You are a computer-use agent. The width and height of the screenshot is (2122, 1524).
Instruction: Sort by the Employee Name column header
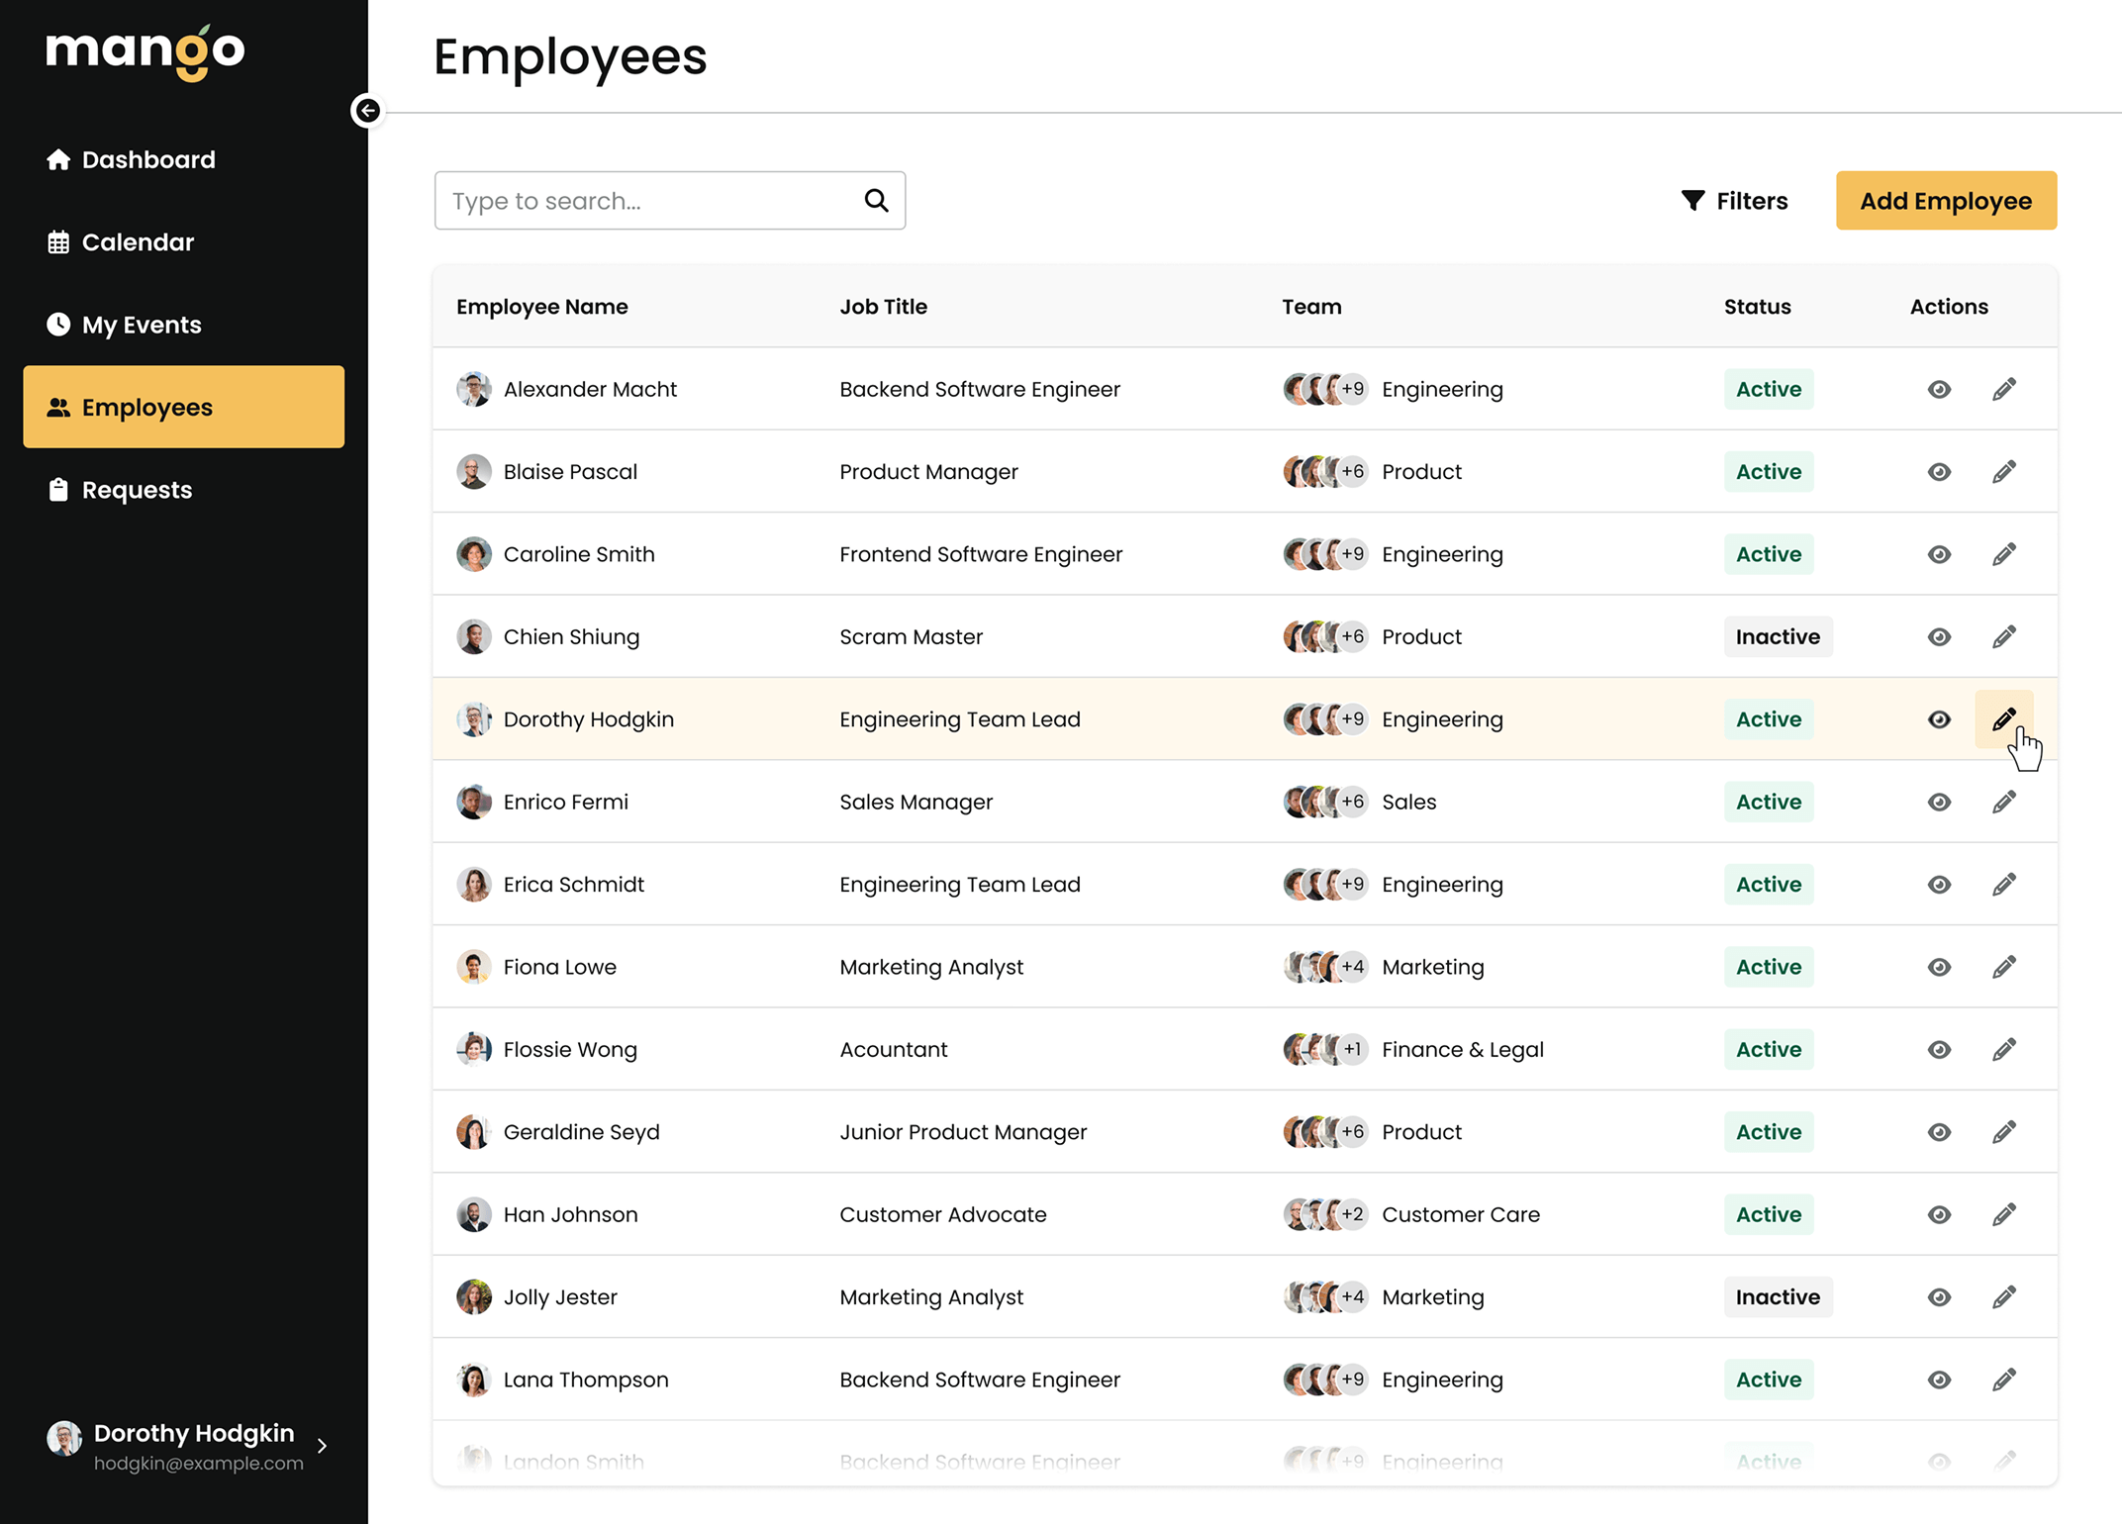pos(542,307)
